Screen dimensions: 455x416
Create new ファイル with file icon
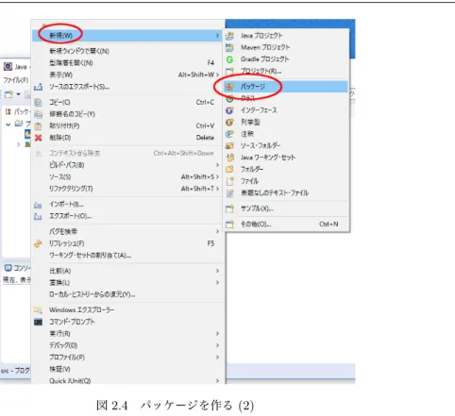click(x=229, y=181)
